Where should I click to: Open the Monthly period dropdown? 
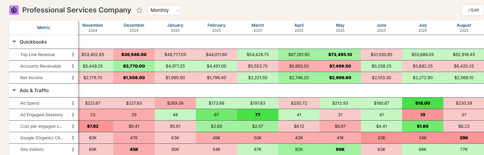164,10
